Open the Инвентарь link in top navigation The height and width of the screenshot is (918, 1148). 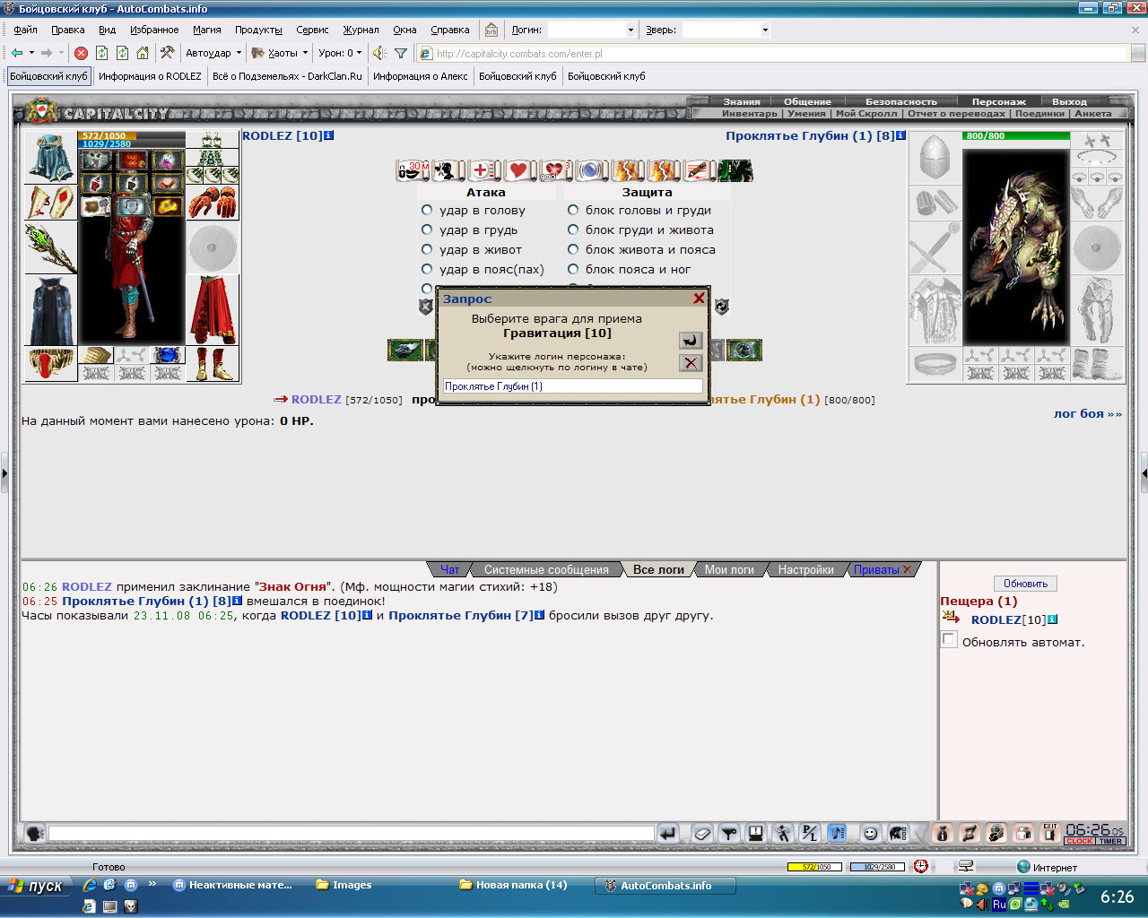(x=750, y=114)
